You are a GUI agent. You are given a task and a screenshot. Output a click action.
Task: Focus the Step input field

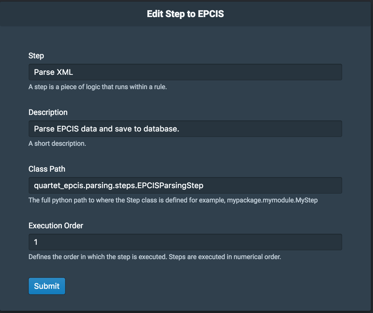185,72
